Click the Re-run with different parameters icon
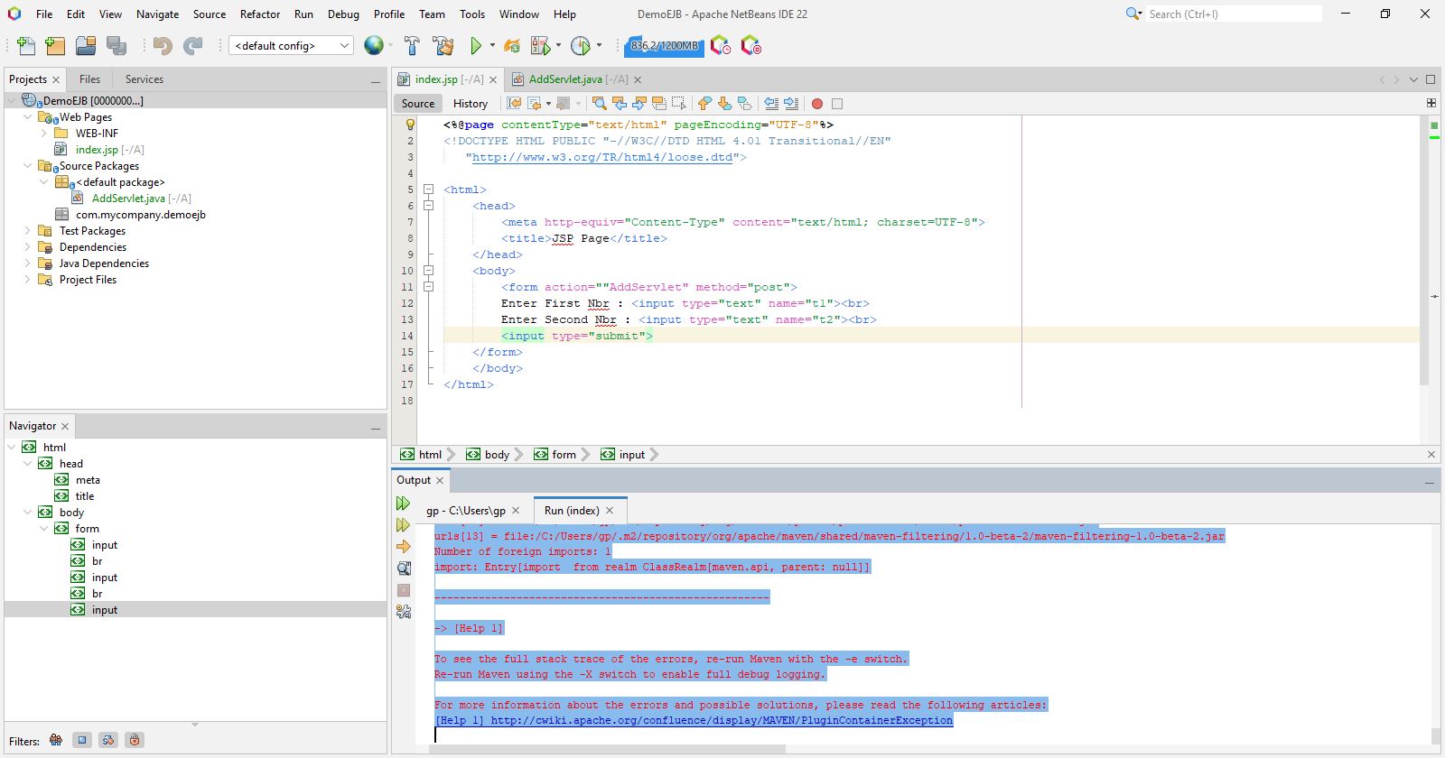The height and width of the screenshot is (758, 1445). [404, 525]
